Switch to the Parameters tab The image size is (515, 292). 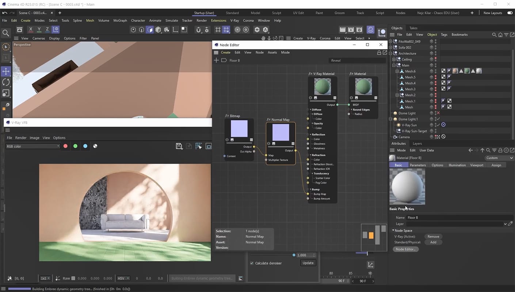(417, 165)
